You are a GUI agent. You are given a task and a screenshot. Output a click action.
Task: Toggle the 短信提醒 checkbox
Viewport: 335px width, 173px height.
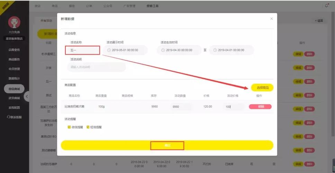88,127
